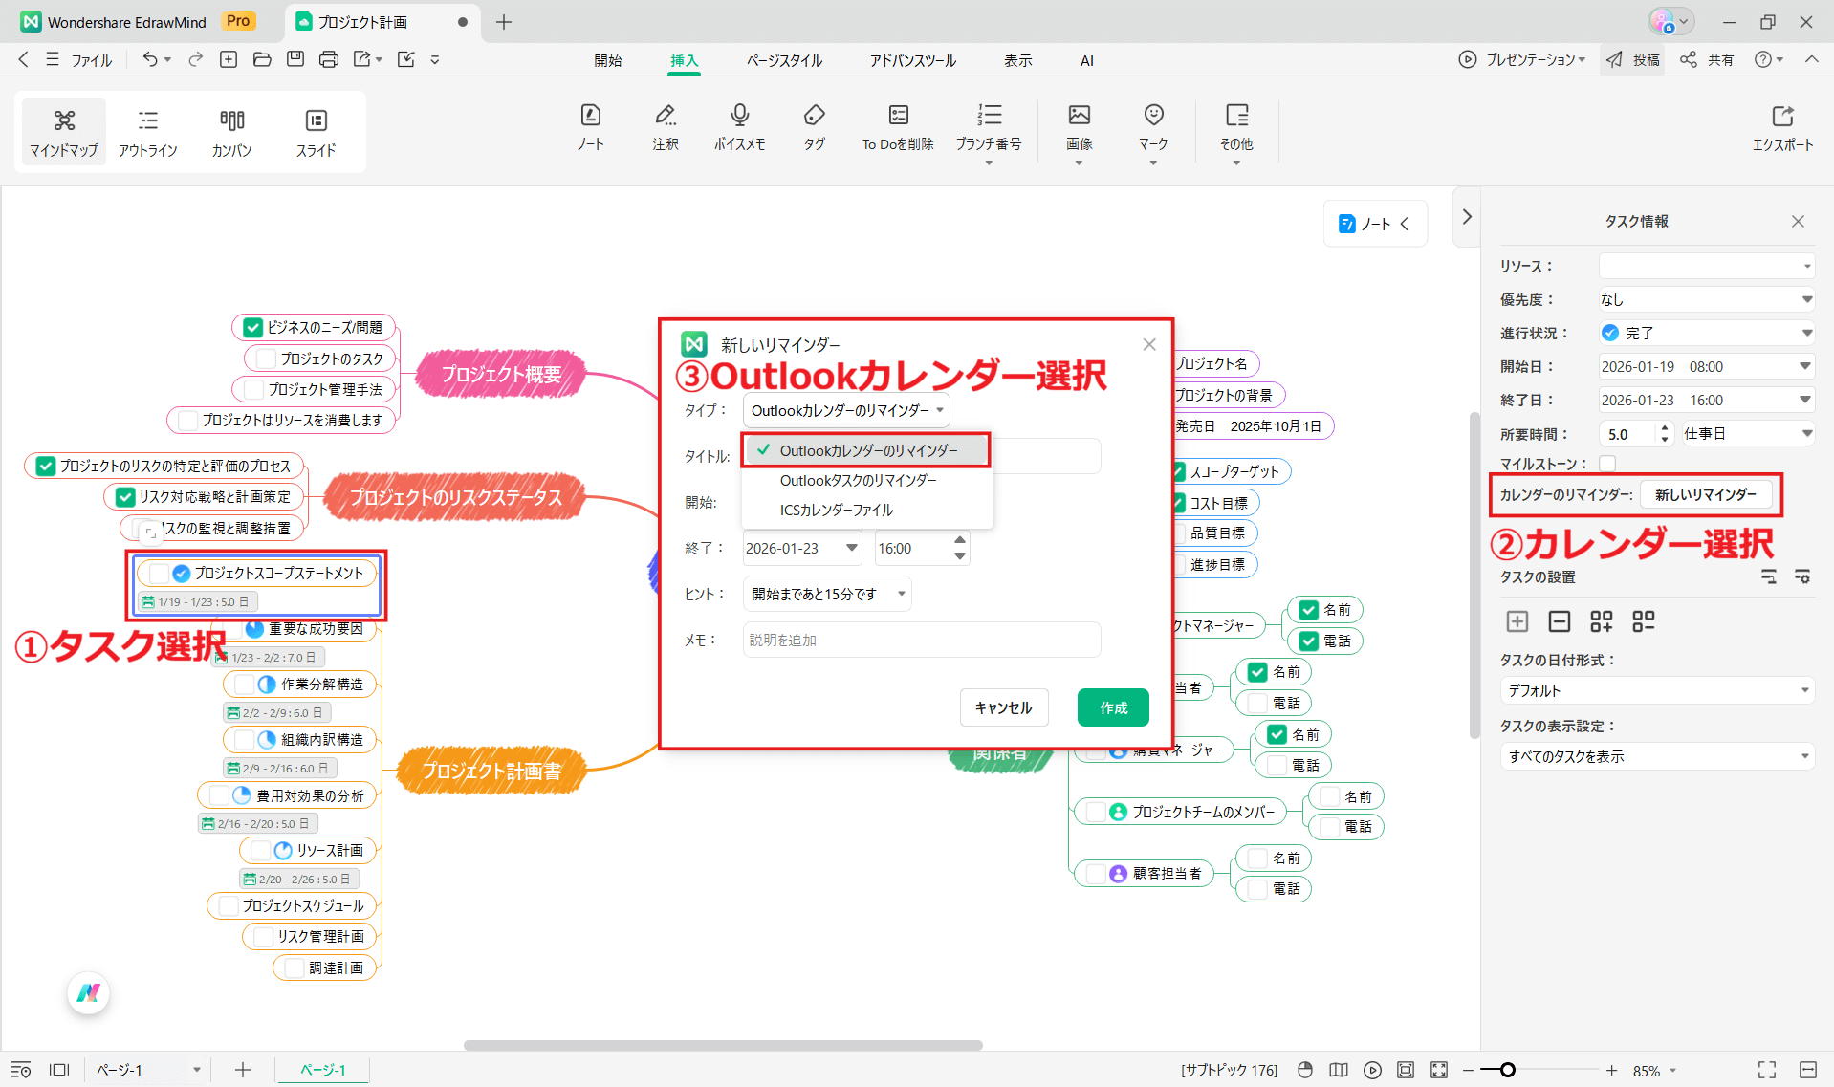The width and height of the screenshot is (1834, 1087).
Task: Open the タイプ dropdown in the reminder dialog
Action: pyautogui.click(x=845, y=410)
